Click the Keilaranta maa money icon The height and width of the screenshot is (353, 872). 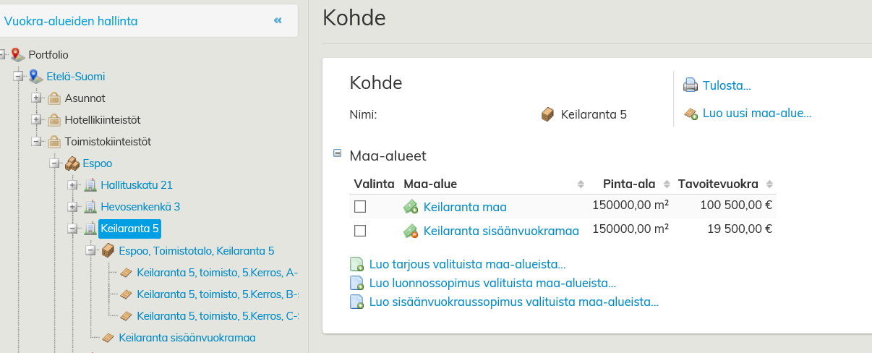(x=411, y=208)
